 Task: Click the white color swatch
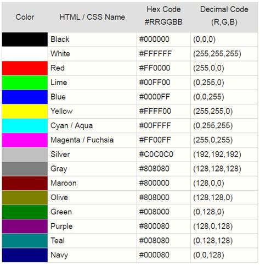[25, 54]
